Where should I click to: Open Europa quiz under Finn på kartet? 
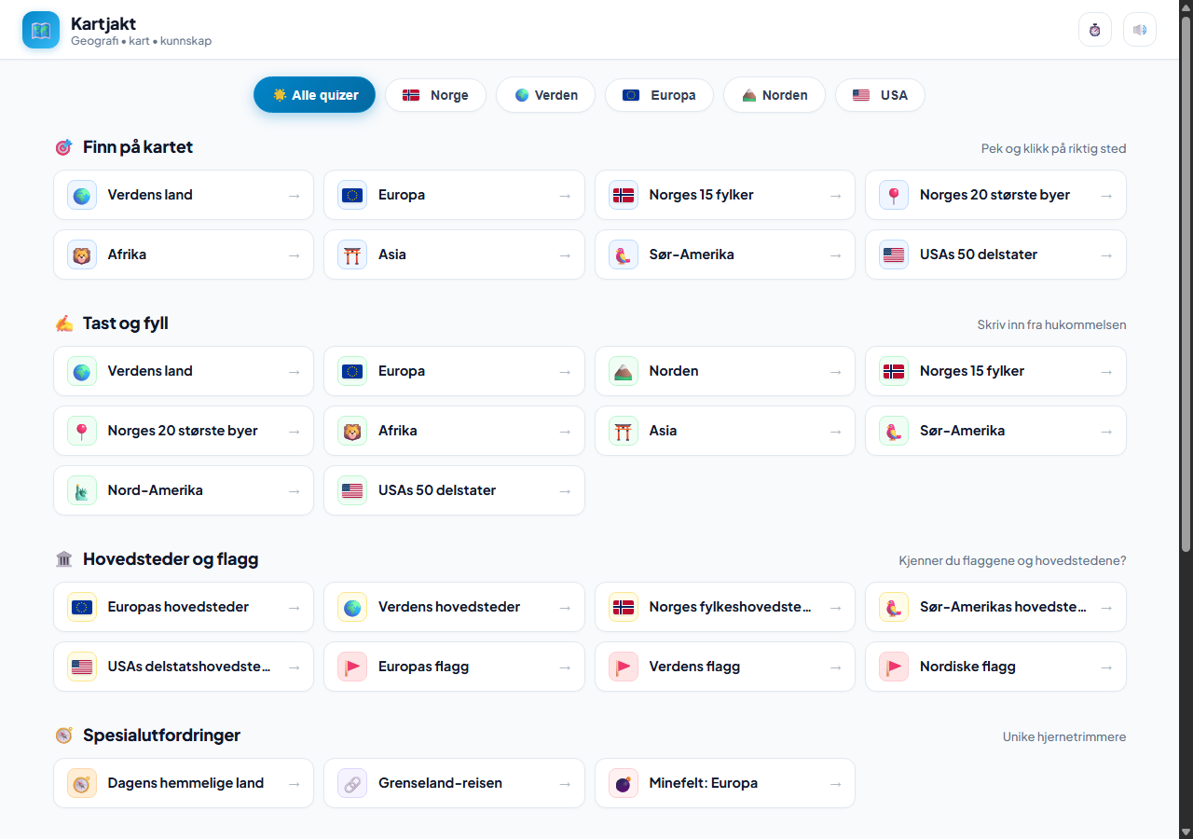[x=454, y=195]
